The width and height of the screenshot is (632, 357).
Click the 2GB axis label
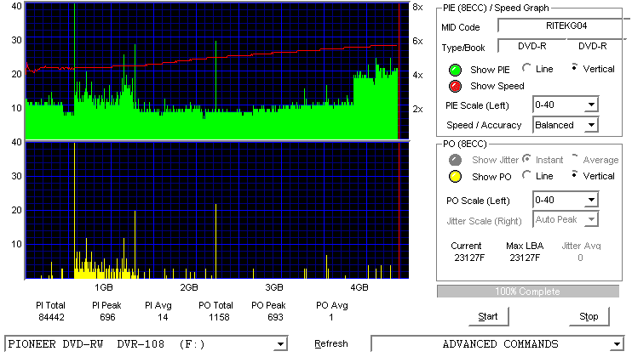[x=188, y=287]
